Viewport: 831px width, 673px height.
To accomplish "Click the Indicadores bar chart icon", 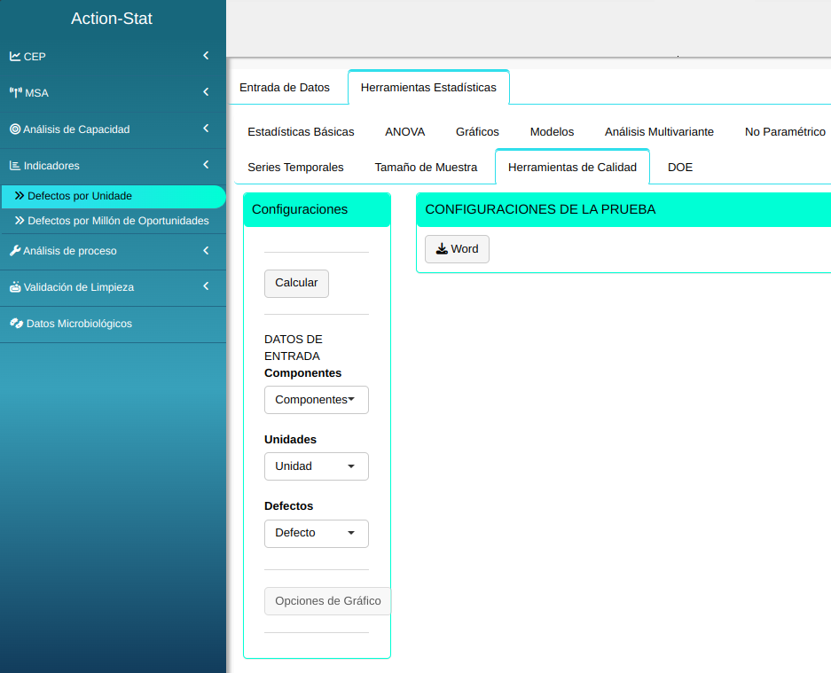I will click(15, 166).
